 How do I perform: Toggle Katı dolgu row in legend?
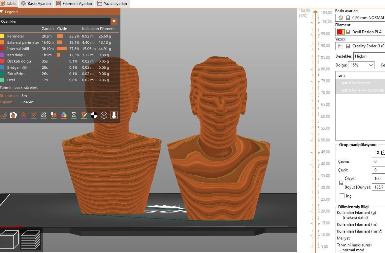(x=59, y=55)
